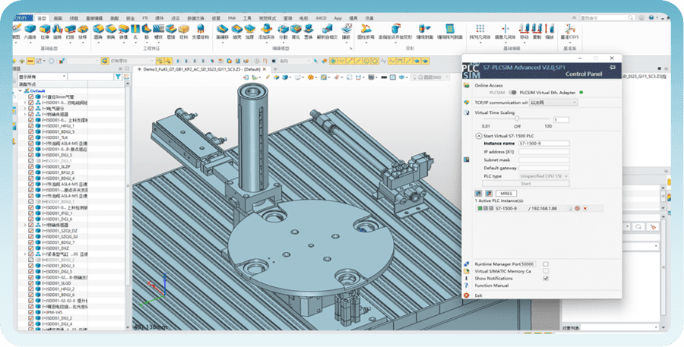The height and width of the screenshot is (347, 684).
Task: Toggle the PLCSIM Online Access switch
Action: click(x=513, y=93)
